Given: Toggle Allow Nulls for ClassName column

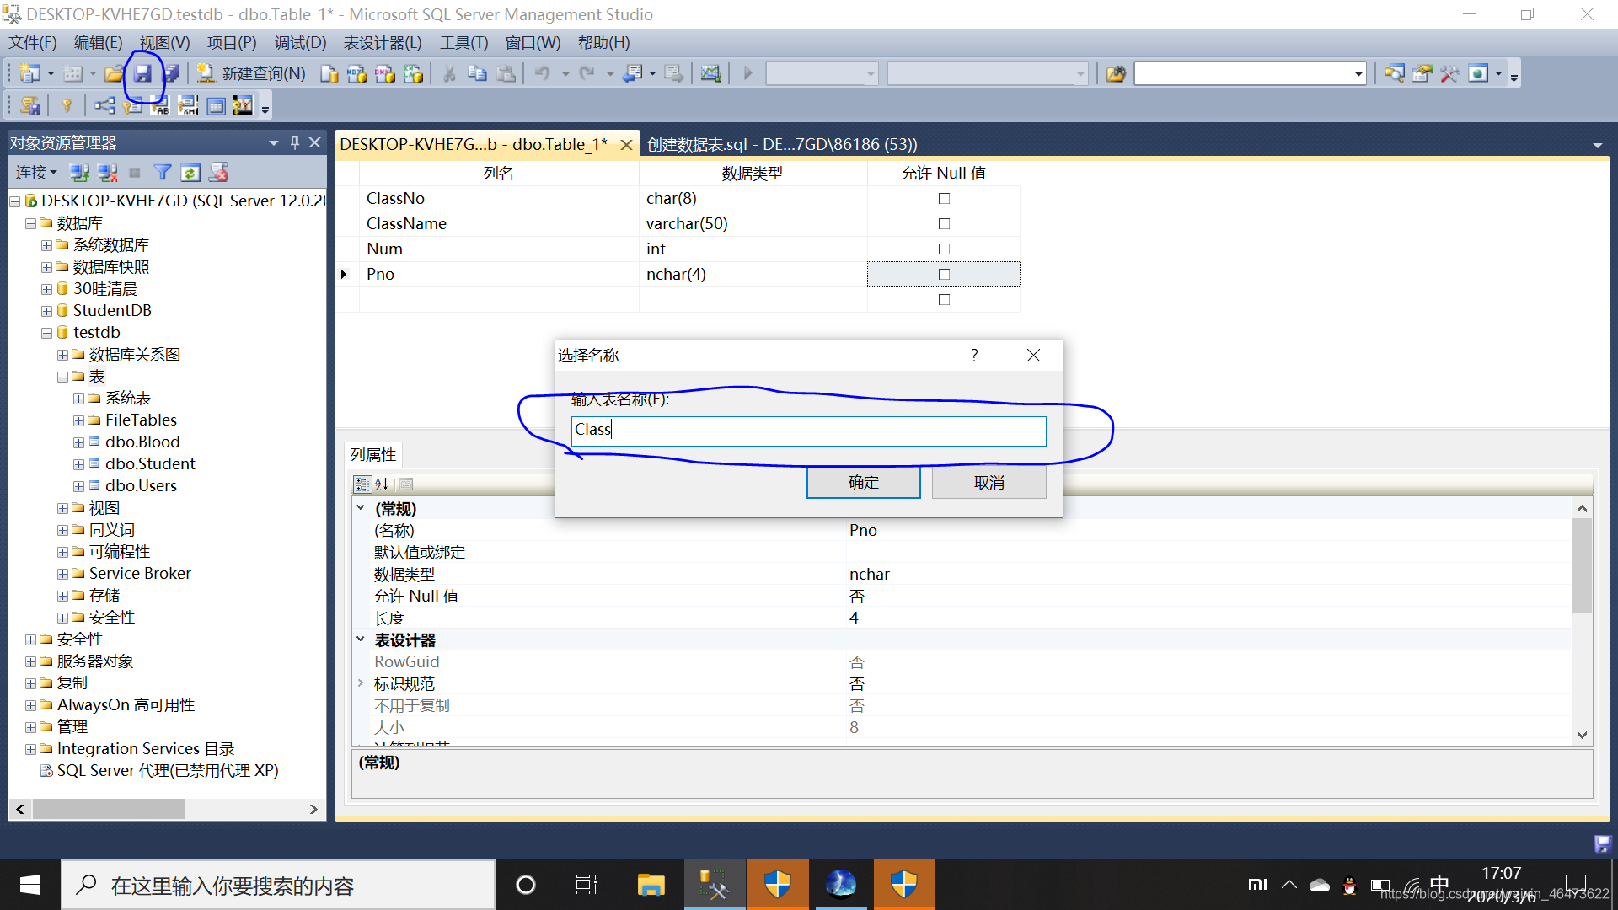Looking at the screenshot, I should pos(944,224).
